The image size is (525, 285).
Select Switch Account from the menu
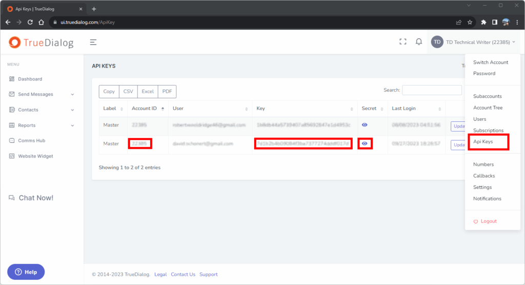(x=491, y=62)
